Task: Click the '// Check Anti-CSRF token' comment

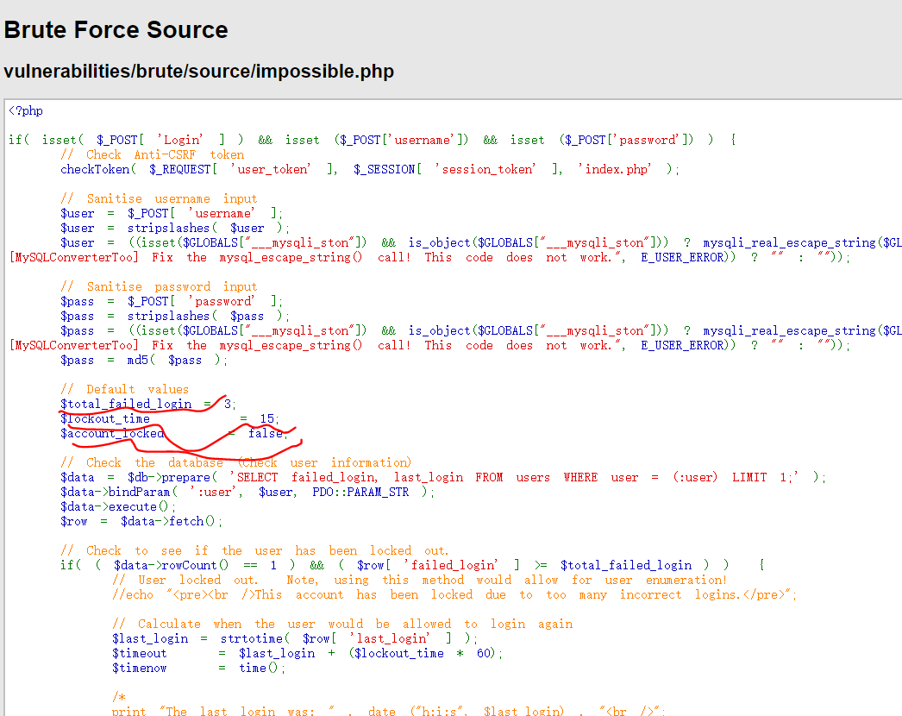Action: (x=153, y=154)
